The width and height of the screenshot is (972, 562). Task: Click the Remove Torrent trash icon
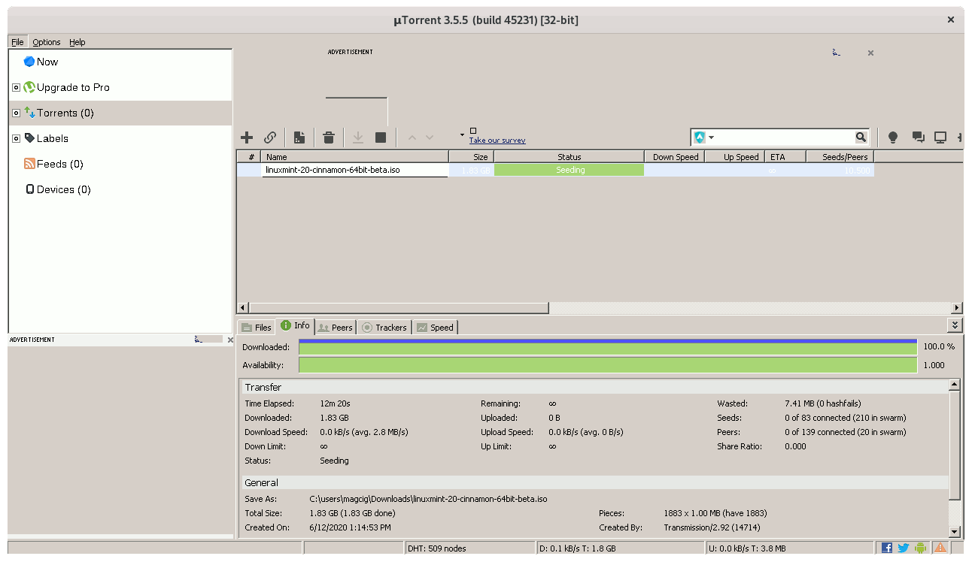tap(329, 137)
